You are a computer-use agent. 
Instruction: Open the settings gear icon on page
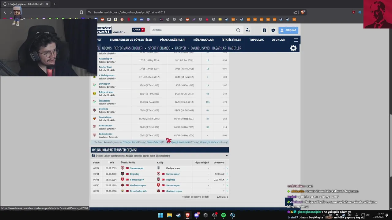293,48
